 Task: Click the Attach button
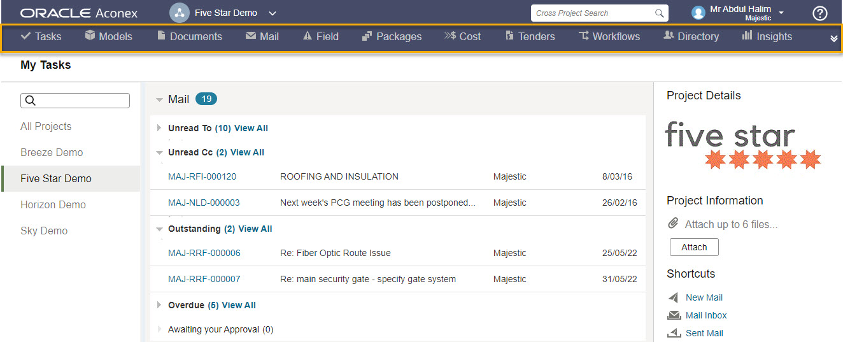(694, 247)
